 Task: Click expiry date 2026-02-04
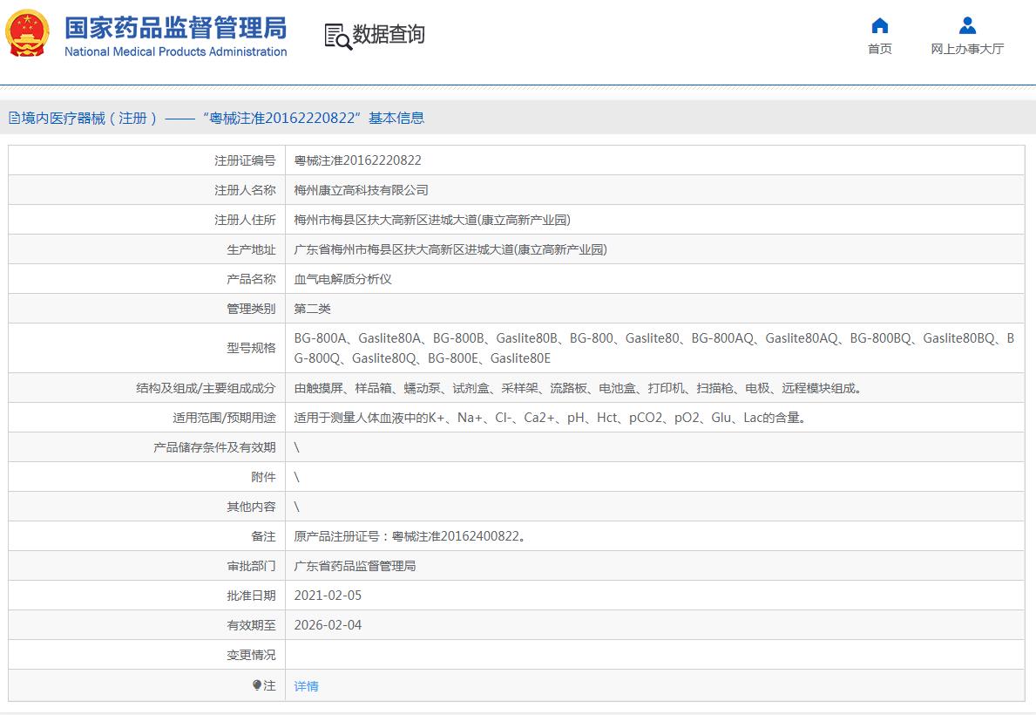click(328, 625)
